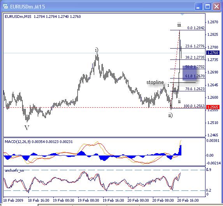Click the chart window icon in title bar

click(5, 7)
